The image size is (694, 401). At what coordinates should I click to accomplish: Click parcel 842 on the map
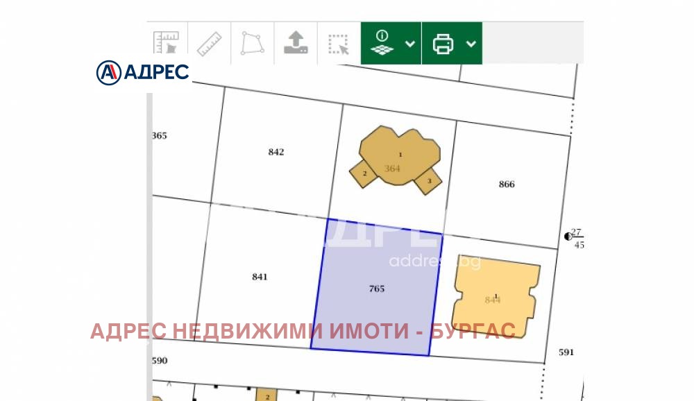[276, 151]
